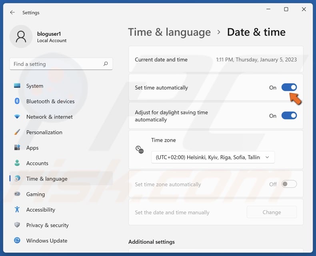Go to Privacy & security
The image size is (316, 256).
tap(61, 225)
